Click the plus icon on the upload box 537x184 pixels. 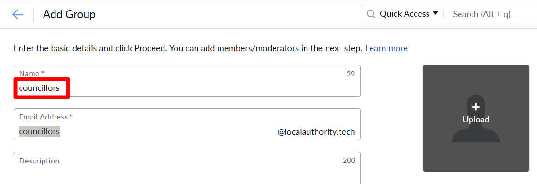(x=476, y=107)
